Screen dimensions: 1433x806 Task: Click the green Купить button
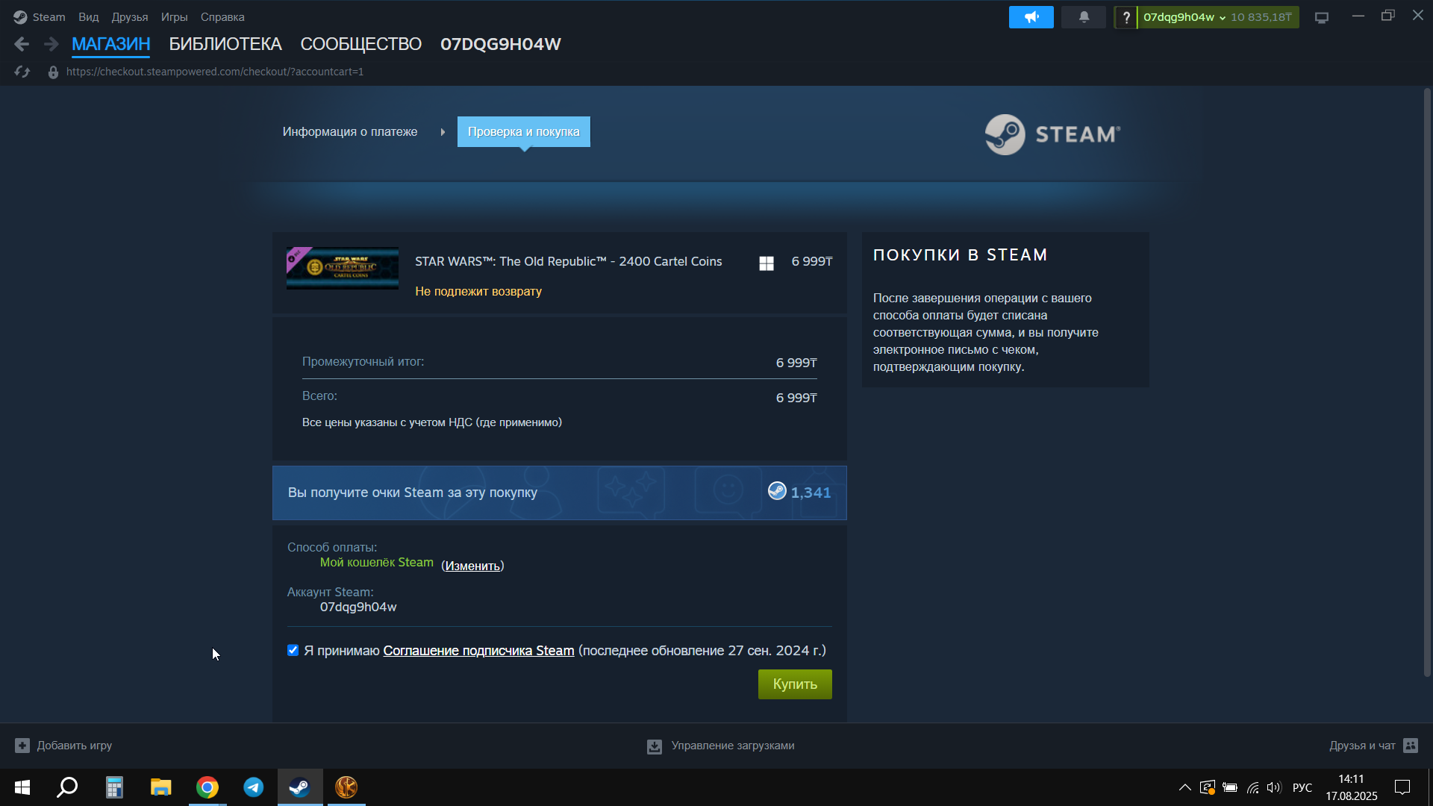tap(795, 684)
